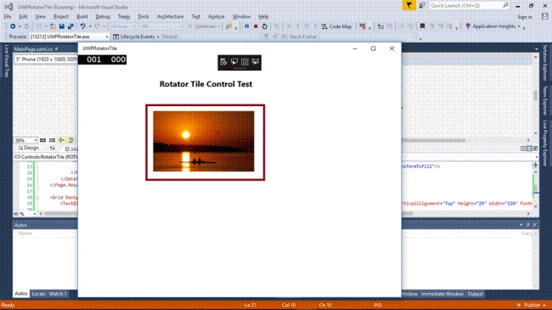Open the Immediate Window tab

[442, 294]
